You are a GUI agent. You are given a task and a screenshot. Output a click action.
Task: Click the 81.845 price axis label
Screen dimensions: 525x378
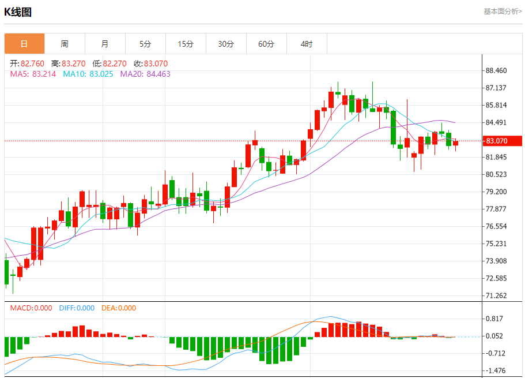(496, 157)
